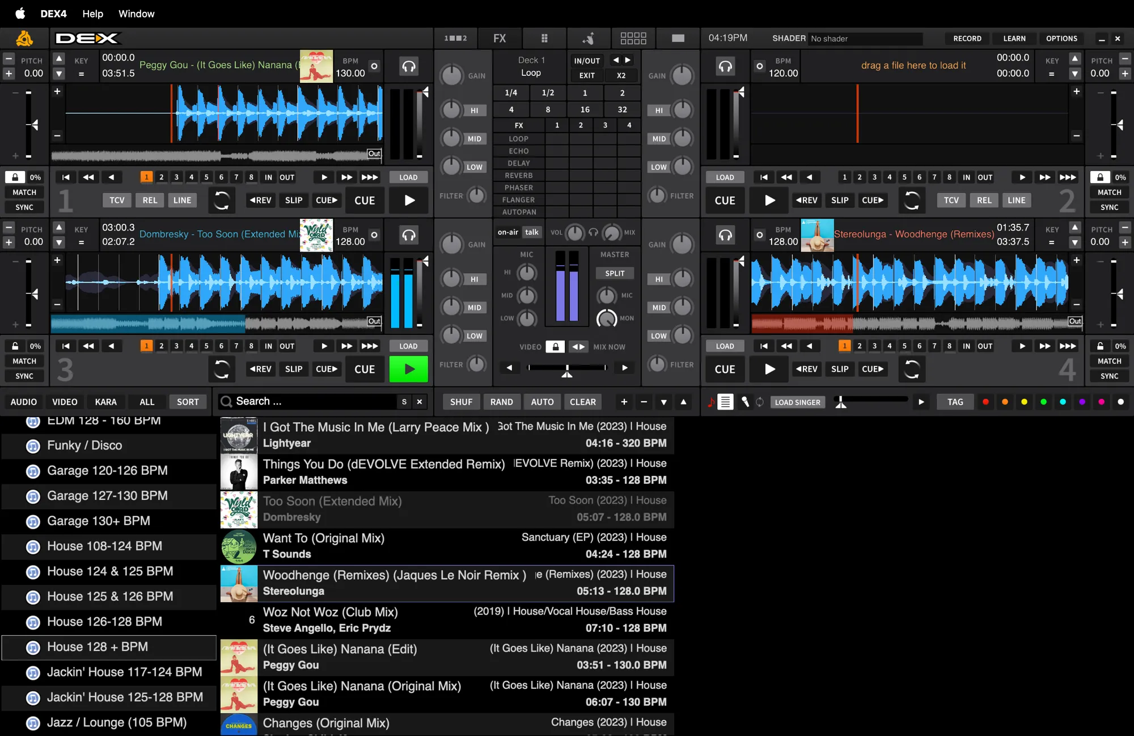Open the sampler grid view icon
Screen dimensions: 1134x736
[544, 39]
